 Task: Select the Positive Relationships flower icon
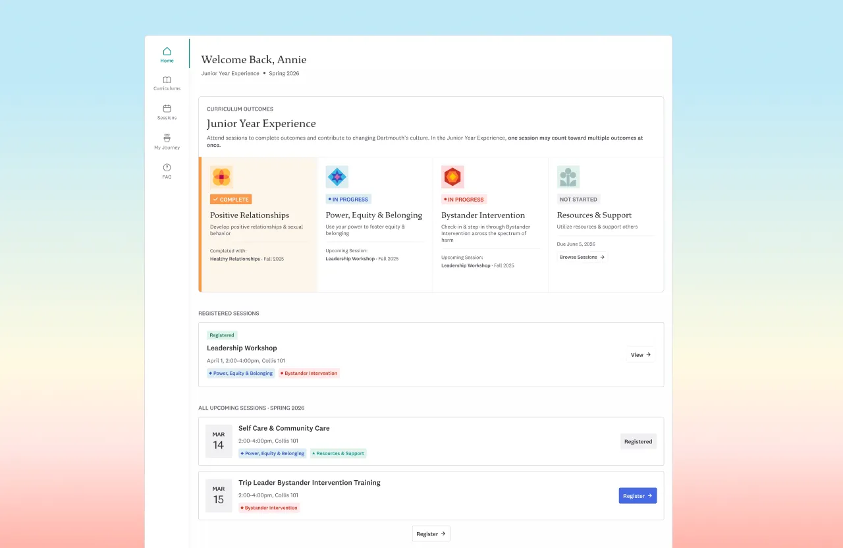(221, 177)
